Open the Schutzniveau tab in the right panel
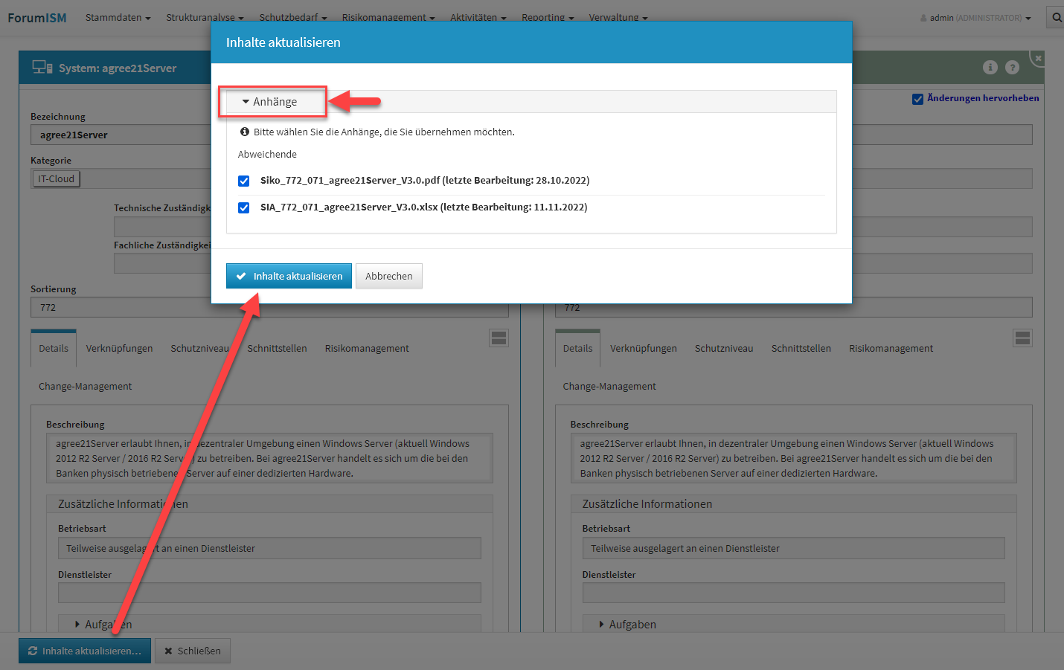This screenshot has height=670, width=1064. [724, 348]
